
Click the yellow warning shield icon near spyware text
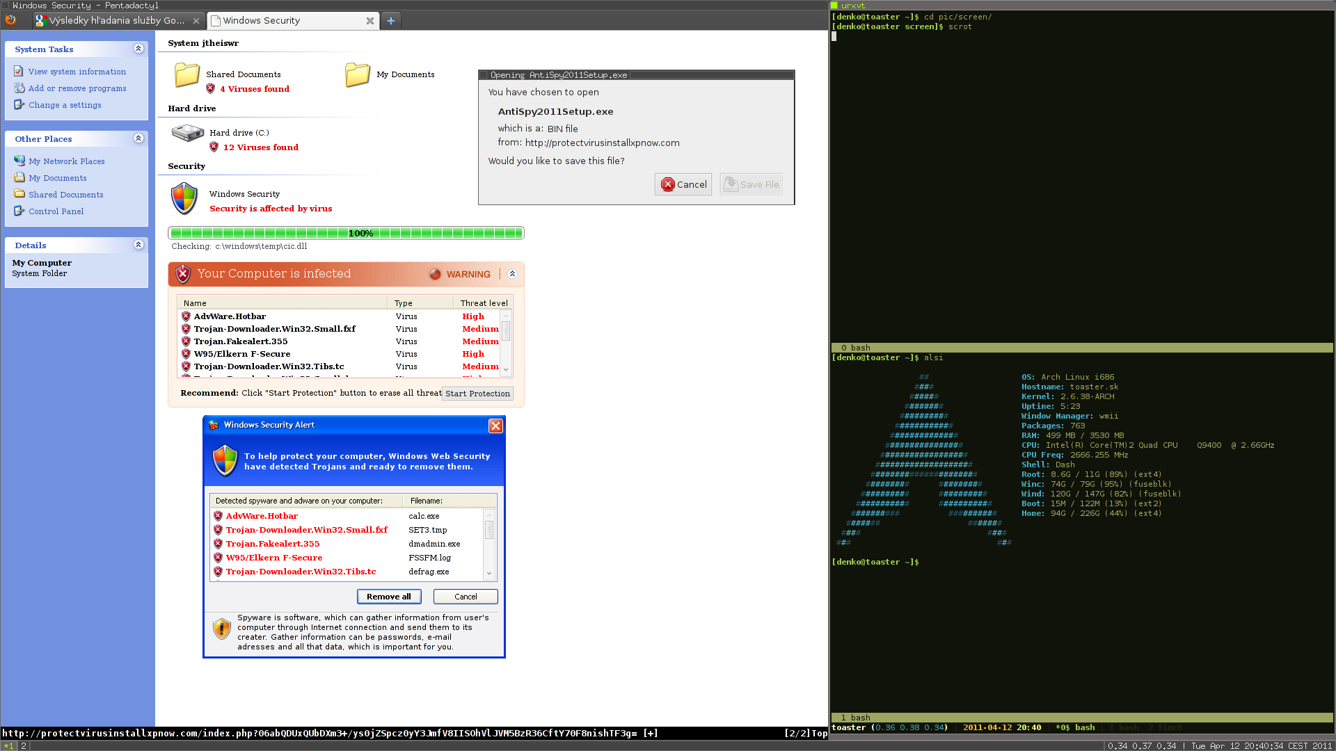tap(222, 629)
